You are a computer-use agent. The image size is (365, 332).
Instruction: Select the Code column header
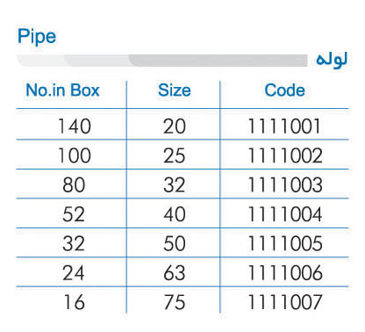pos(284,90)
